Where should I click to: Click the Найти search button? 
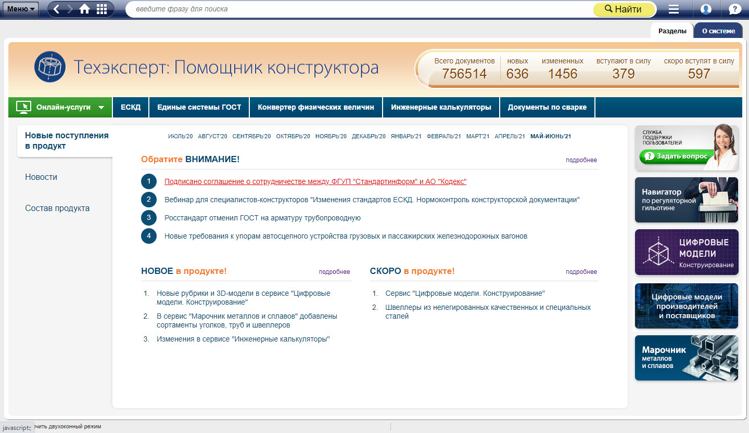tap(625, 9)
